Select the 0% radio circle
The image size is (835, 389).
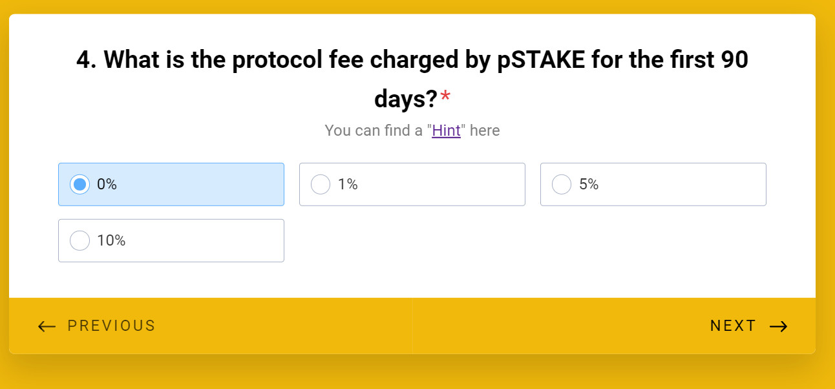[79, 184]
